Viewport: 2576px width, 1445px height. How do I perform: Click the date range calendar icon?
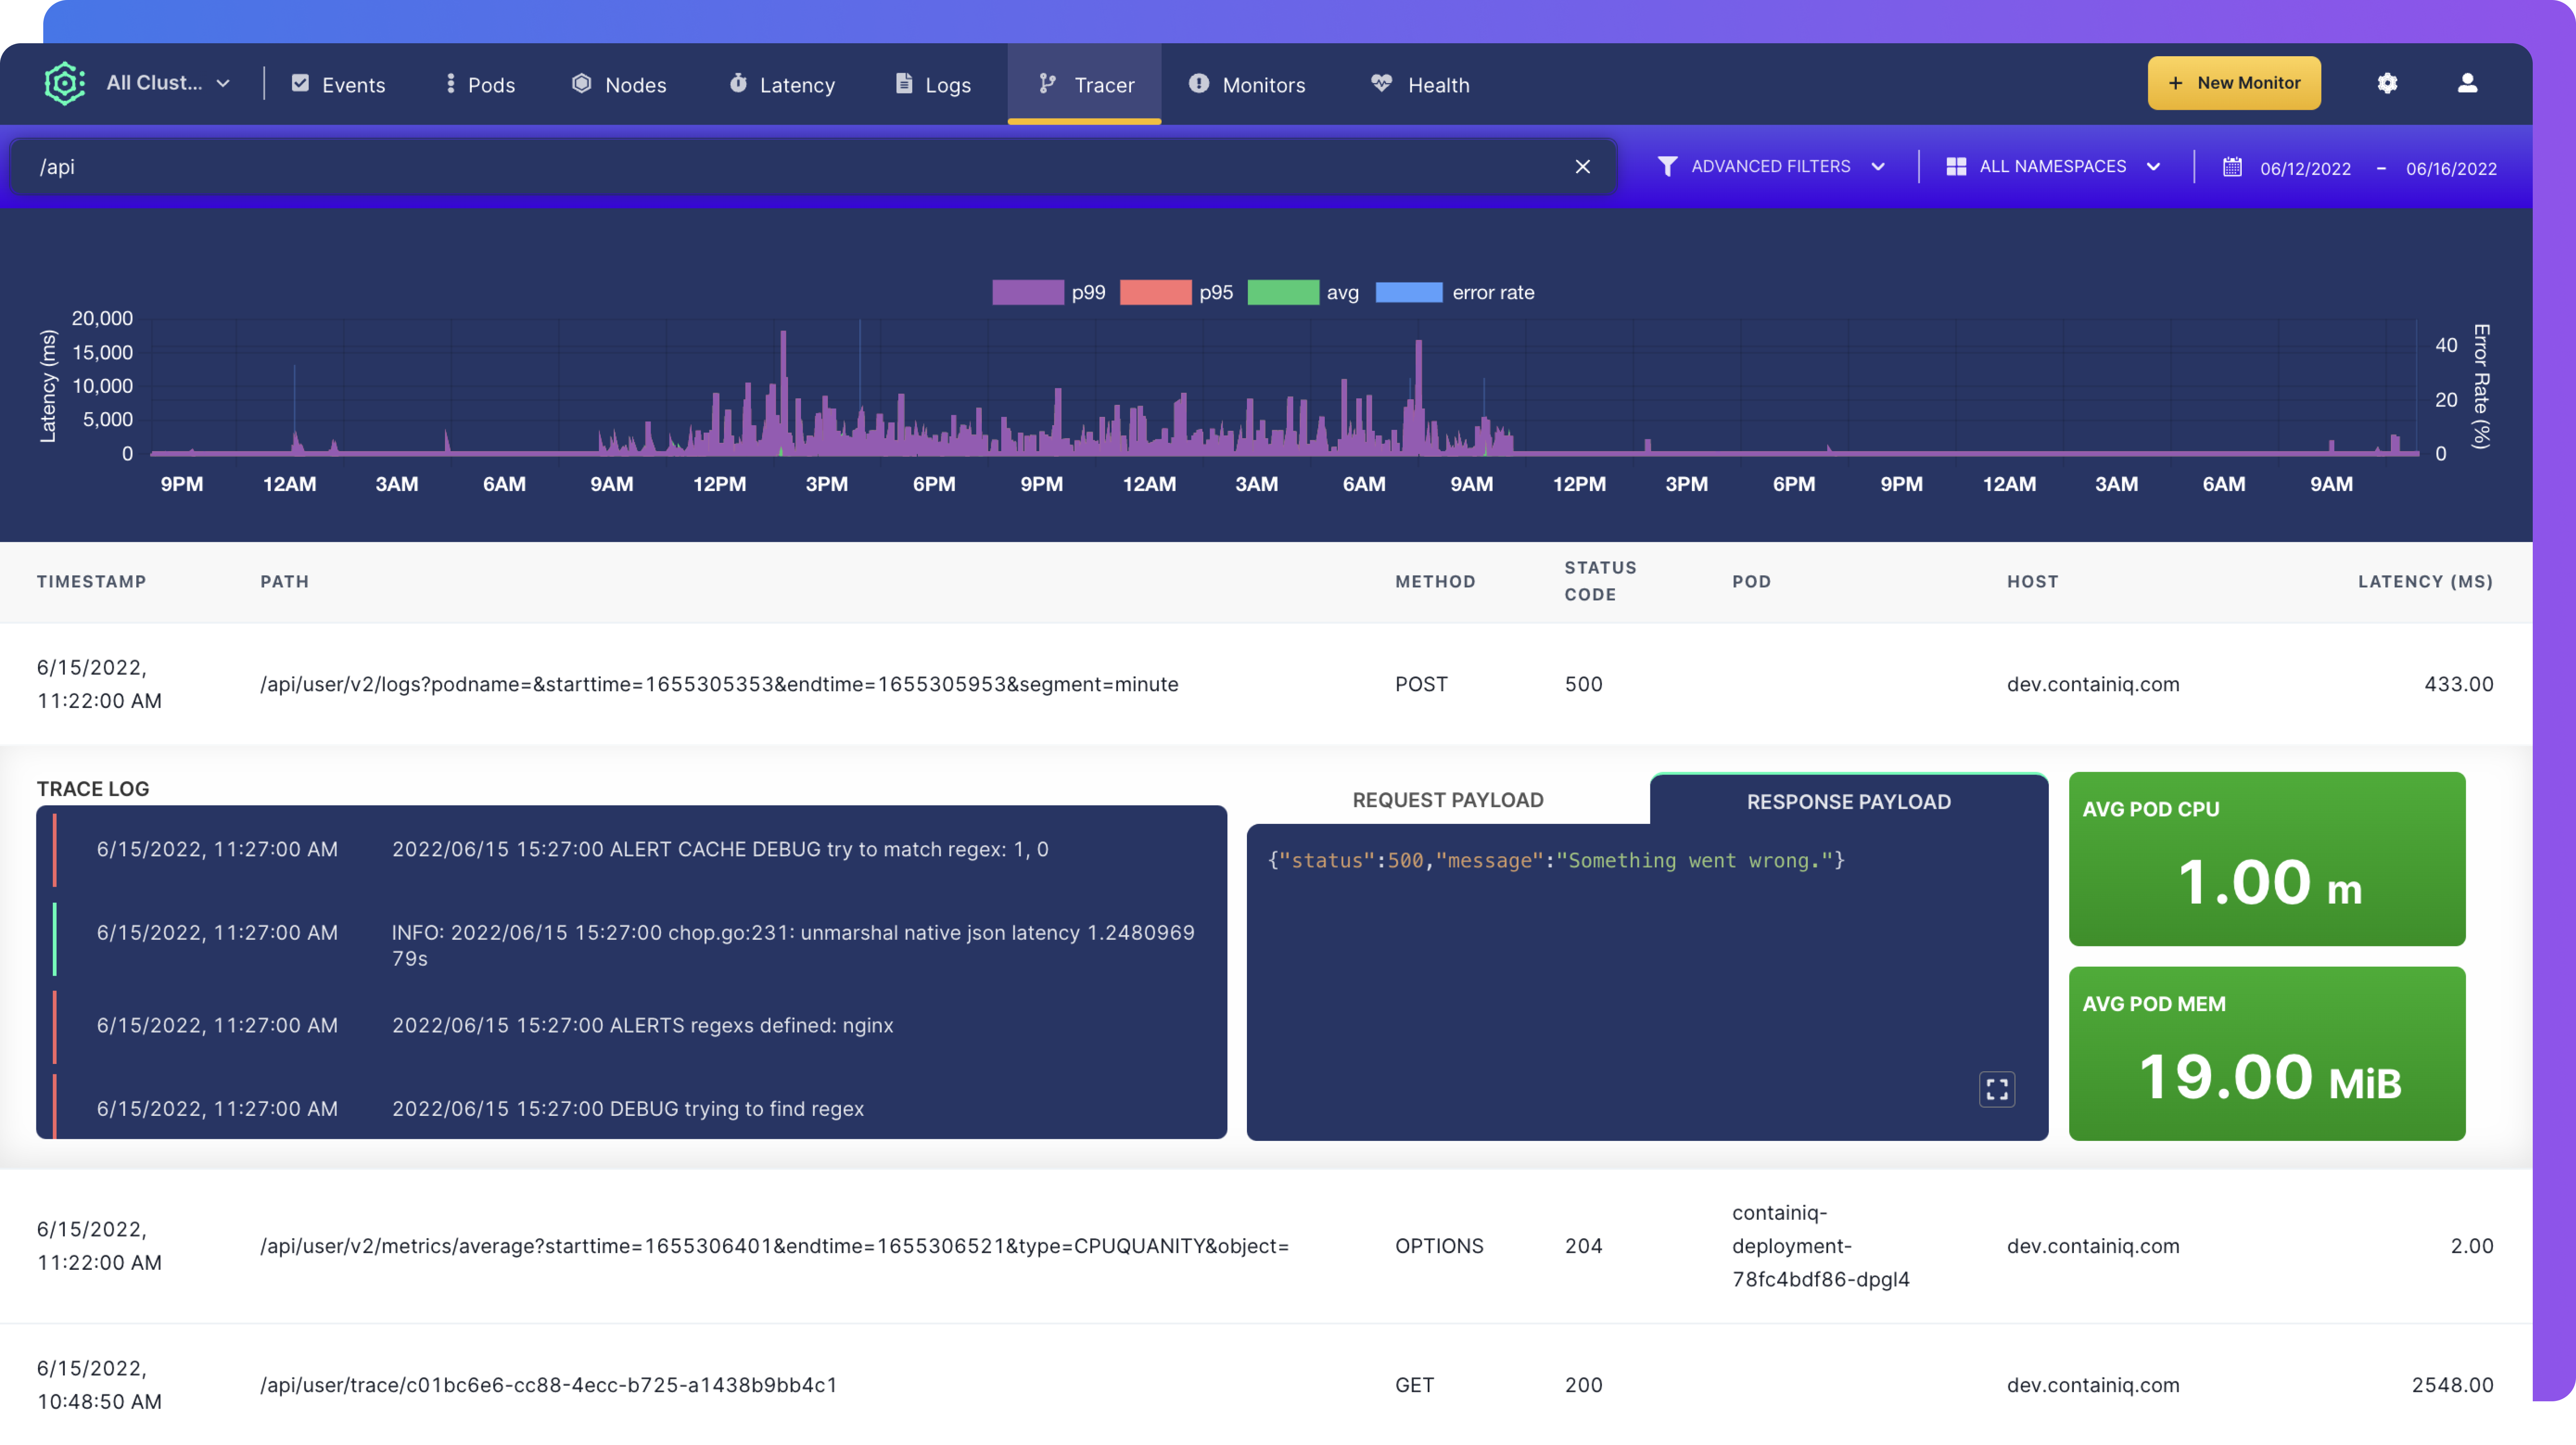tap(2232, 167)
